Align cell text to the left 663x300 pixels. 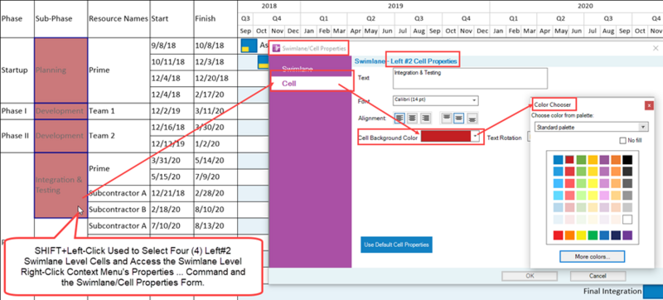click(399, 118)
